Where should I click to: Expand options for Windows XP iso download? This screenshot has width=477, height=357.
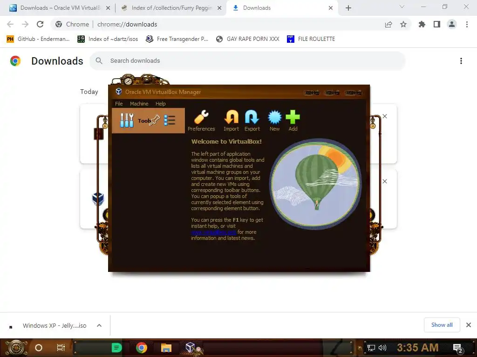pos(99,325)
